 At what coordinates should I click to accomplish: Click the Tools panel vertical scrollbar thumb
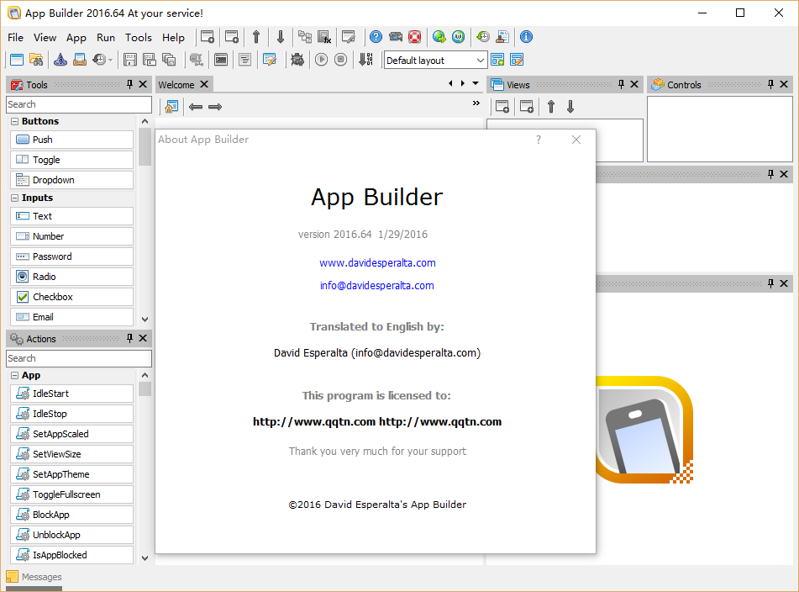click(x=145, y=146)
